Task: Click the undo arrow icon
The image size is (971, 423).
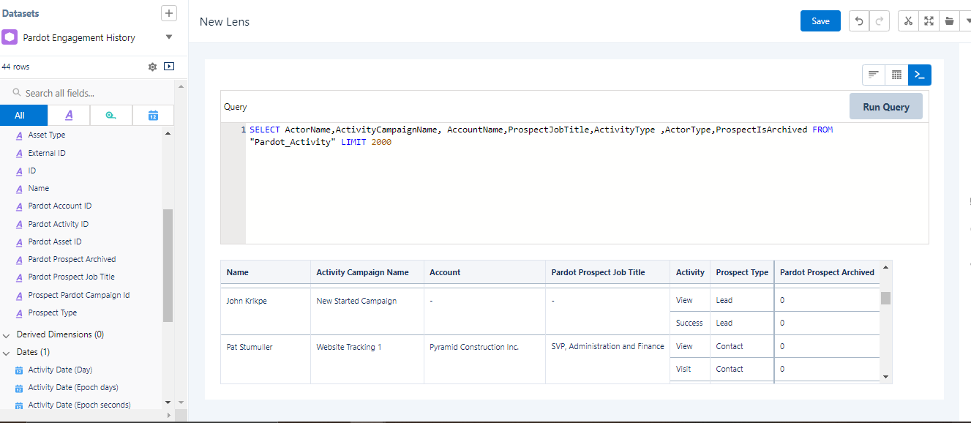Action: (x=858, y=21)
